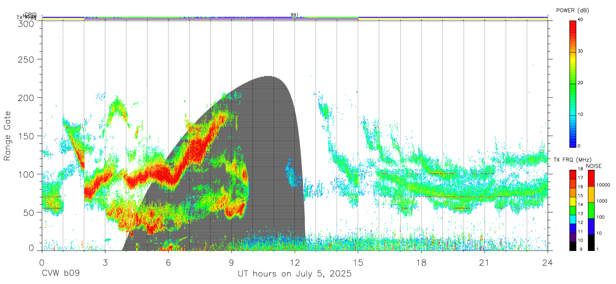The height and width of the screenshot is (284, 616).
Task: Click the "150" range gate axis label
Action: coord(27,136)
